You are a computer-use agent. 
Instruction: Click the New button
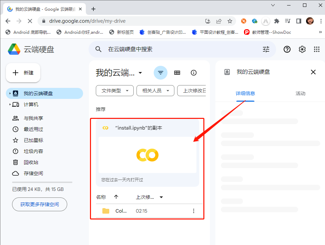tap(23, 73)
